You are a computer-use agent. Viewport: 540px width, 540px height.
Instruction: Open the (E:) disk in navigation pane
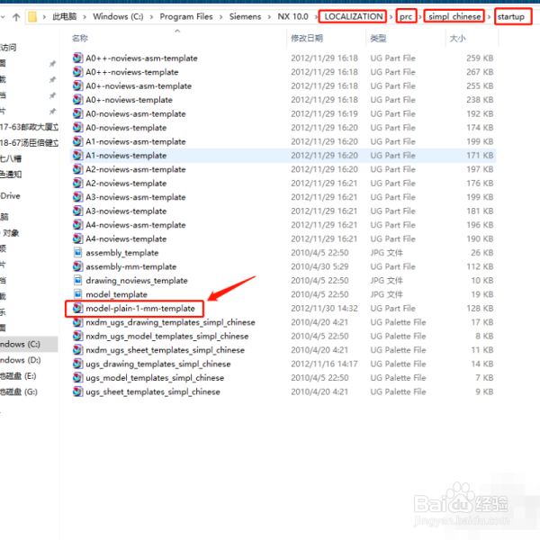[18, 375]
